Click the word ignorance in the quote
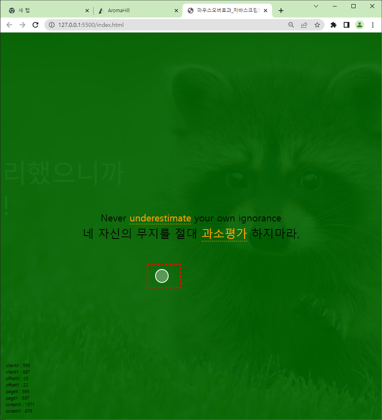Image resolution: width=382 pixels, height=420 pixels. point(260,218)
